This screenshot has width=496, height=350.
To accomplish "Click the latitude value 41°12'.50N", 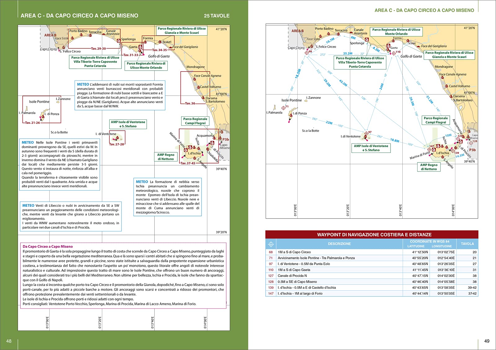I will point(420,252).
